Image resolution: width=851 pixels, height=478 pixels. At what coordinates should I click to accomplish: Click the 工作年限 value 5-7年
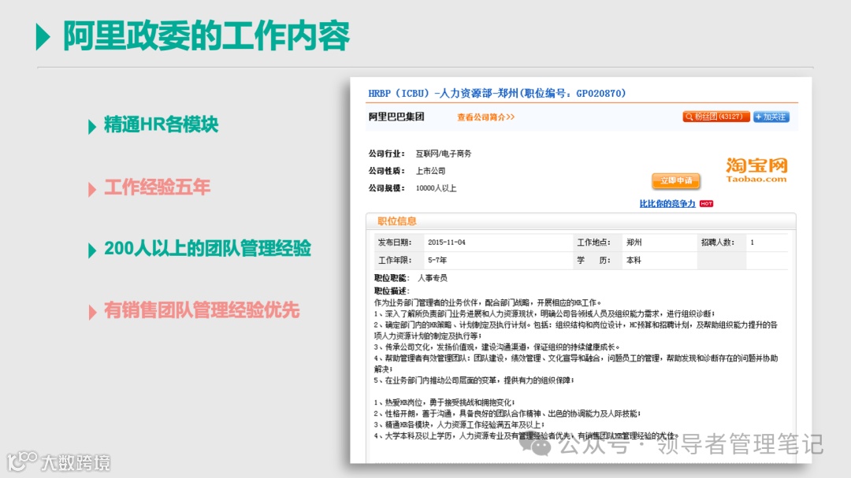(x=437, y=261)
